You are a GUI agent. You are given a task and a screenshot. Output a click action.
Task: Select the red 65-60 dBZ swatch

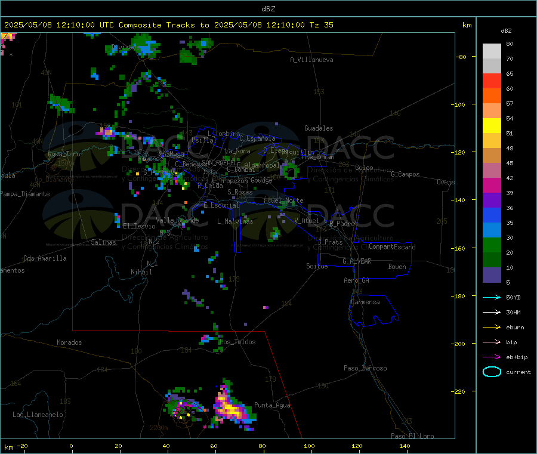tap(492, 81)
